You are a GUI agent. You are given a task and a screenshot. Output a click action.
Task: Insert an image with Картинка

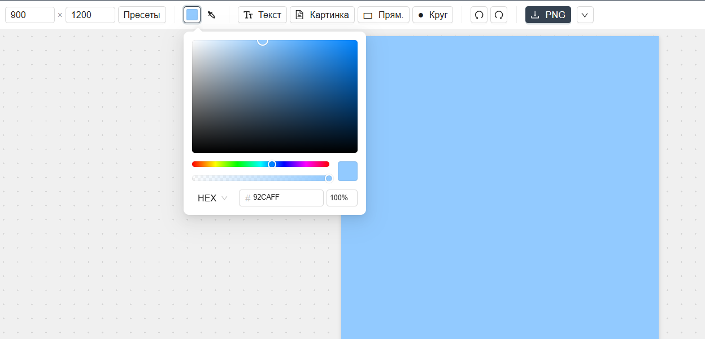pyautogui.click(x=322, y=15)
